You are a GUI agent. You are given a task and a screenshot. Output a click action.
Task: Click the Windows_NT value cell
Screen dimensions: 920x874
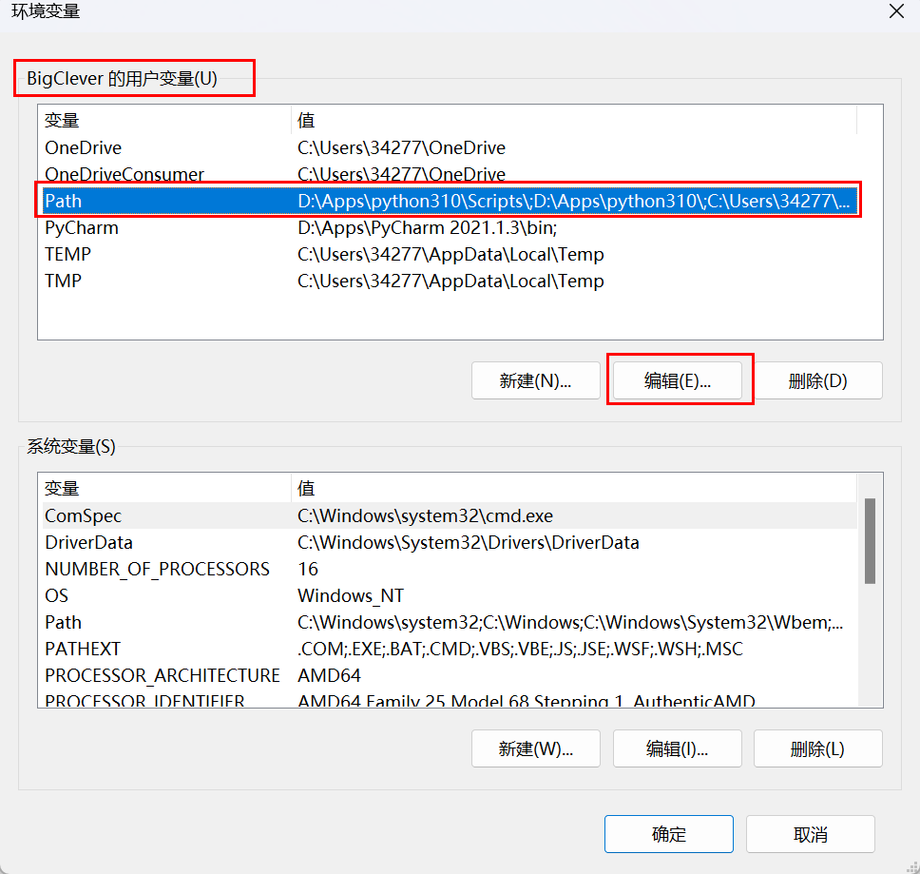[x=351, y=595]
